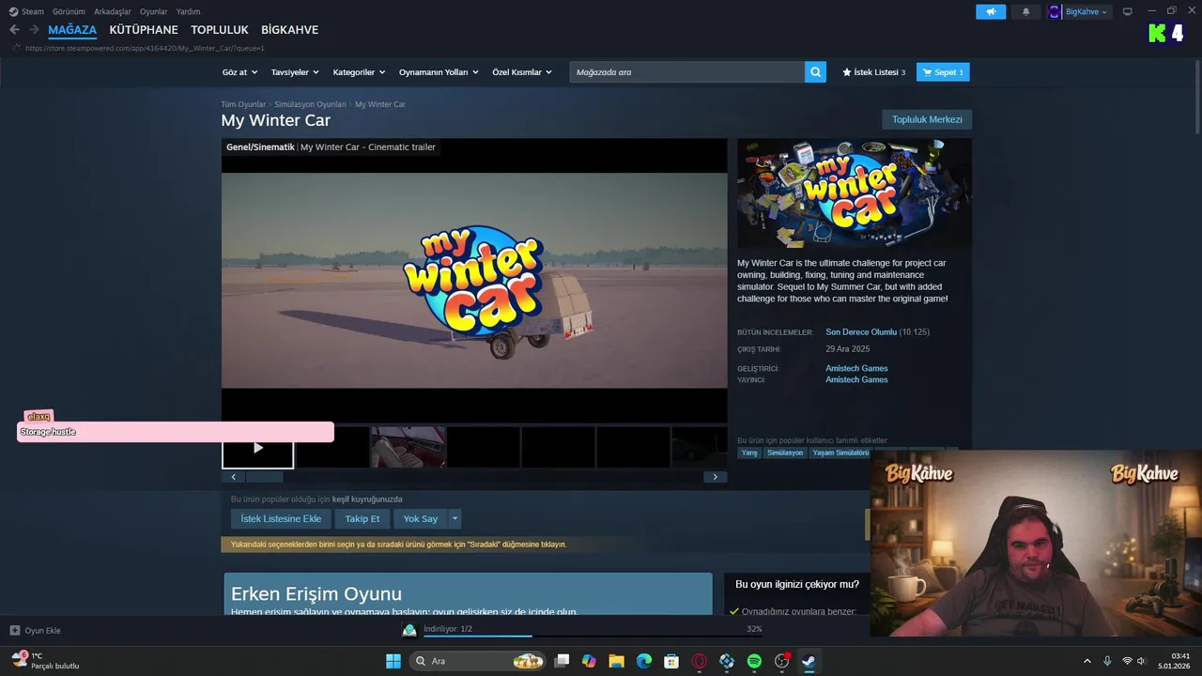
Task: Expand the Tavsiyeler dropdown
Action: pyautogui.click(x=295, y=72)
